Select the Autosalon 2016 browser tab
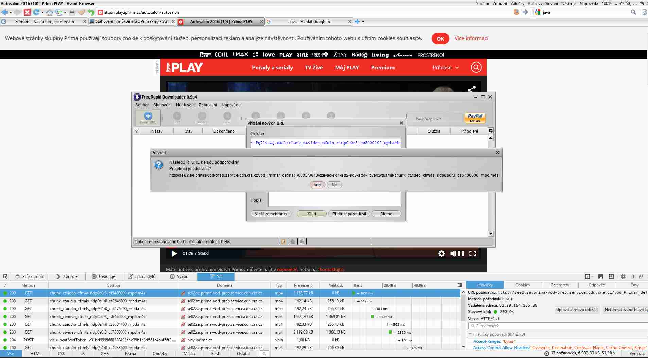 pyautogui.click(x=221, y=22)
